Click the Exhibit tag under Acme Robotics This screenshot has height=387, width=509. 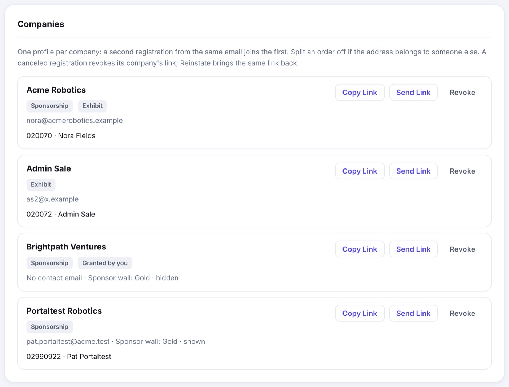[x=92, y=106]
